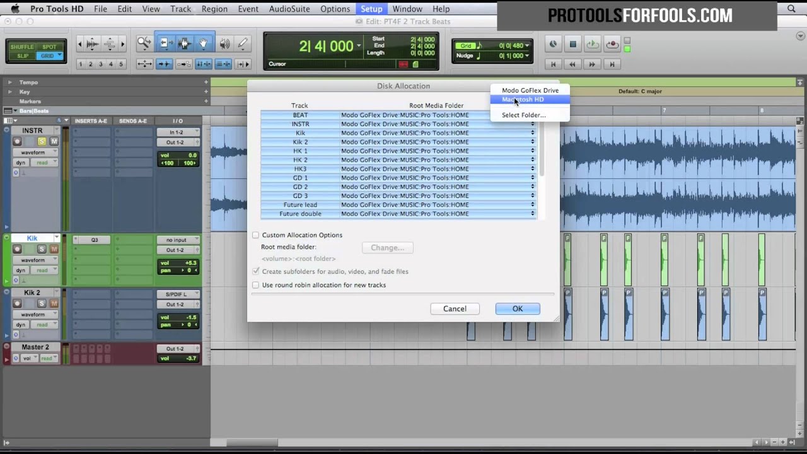Select SPOT edit mode
Screen dimensions: 807x454
click(x=49, y=47)
